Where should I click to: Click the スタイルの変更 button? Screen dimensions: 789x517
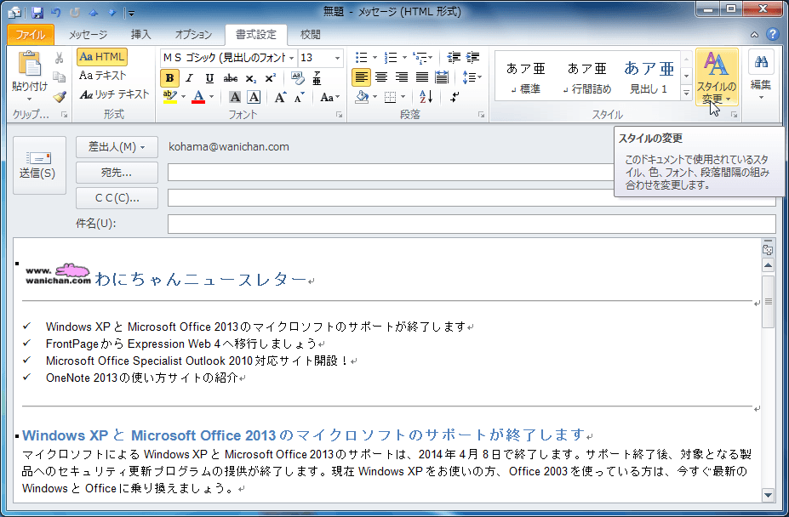[717, 77]
